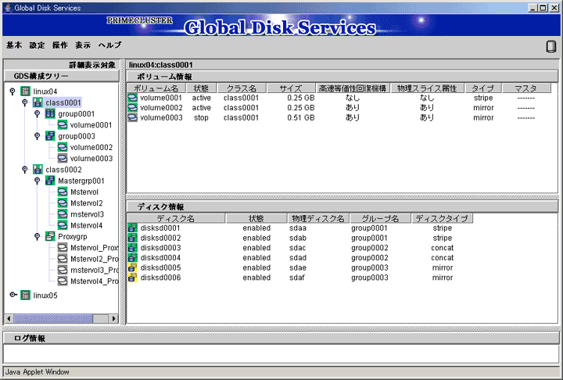
Task: Click the linux04 node icon
Action: [x=25, y=91]
